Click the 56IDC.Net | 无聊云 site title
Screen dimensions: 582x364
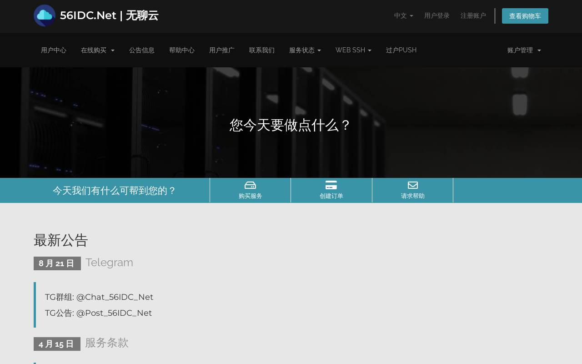click(x=109, y=15)
